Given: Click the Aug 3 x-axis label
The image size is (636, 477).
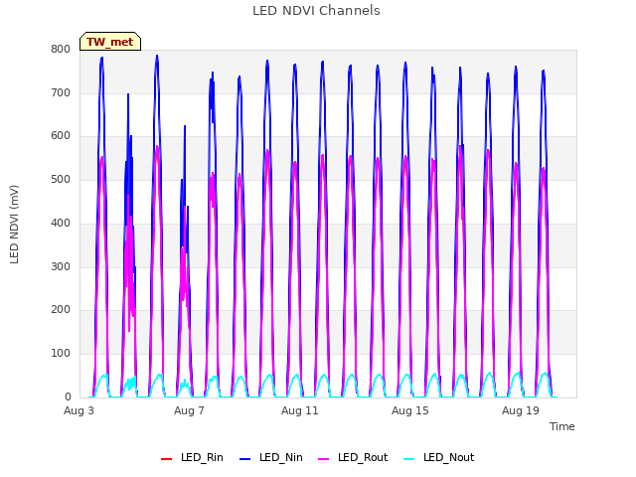Looking at the screenshot, I should pyautogui.click(x=79, y=410).
